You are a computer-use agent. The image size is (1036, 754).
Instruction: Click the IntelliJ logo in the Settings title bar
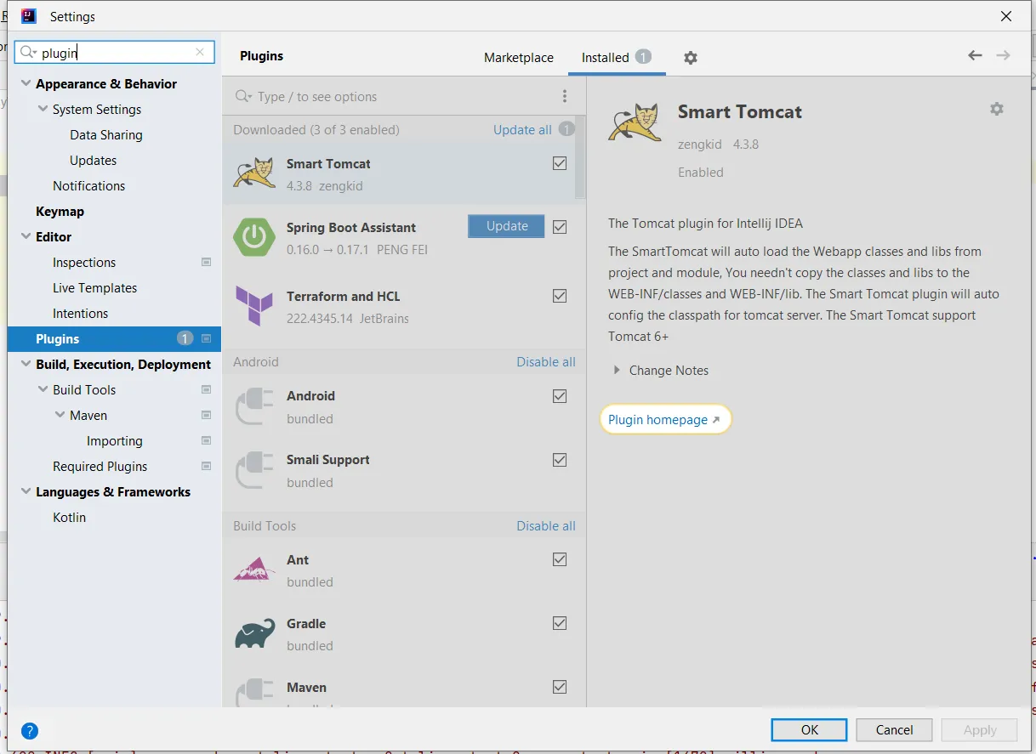tap(29, 16)
